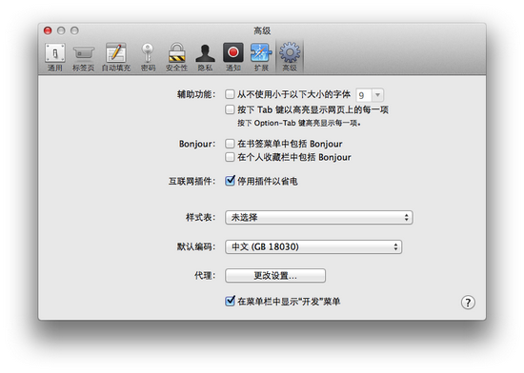This screenshot has height=373, width=524.
Task: Switch to the 标签页 (Tabs) pane
Action: point(84,57)
